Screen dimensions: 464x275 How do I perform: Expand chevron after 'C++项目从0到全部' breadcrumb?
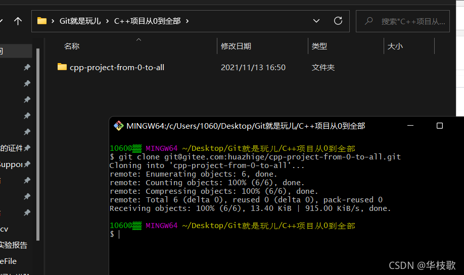click(x=187, y=21)
